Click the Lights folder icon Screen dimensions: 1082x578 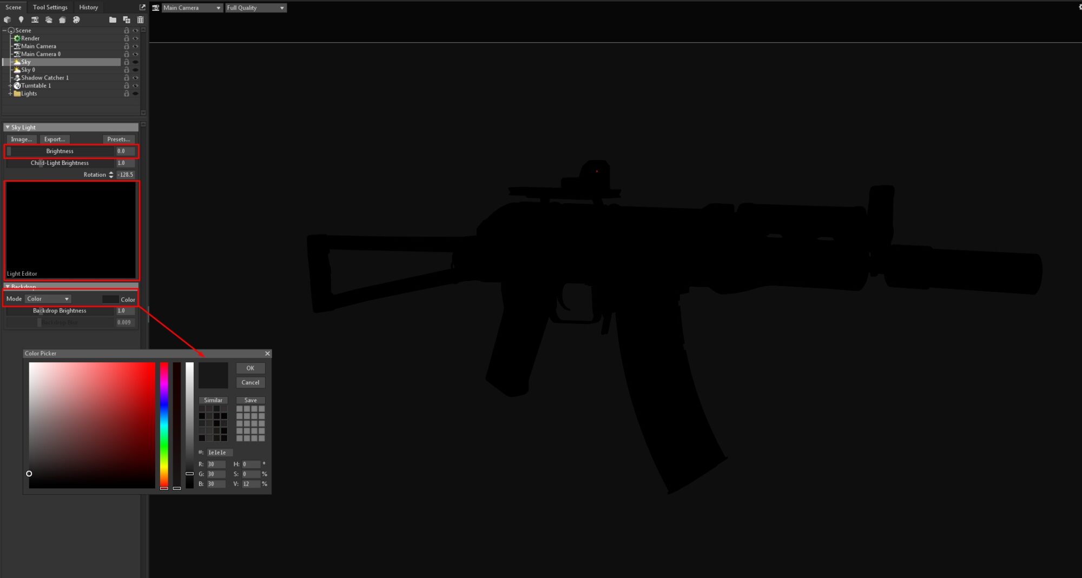coord(17,94)
